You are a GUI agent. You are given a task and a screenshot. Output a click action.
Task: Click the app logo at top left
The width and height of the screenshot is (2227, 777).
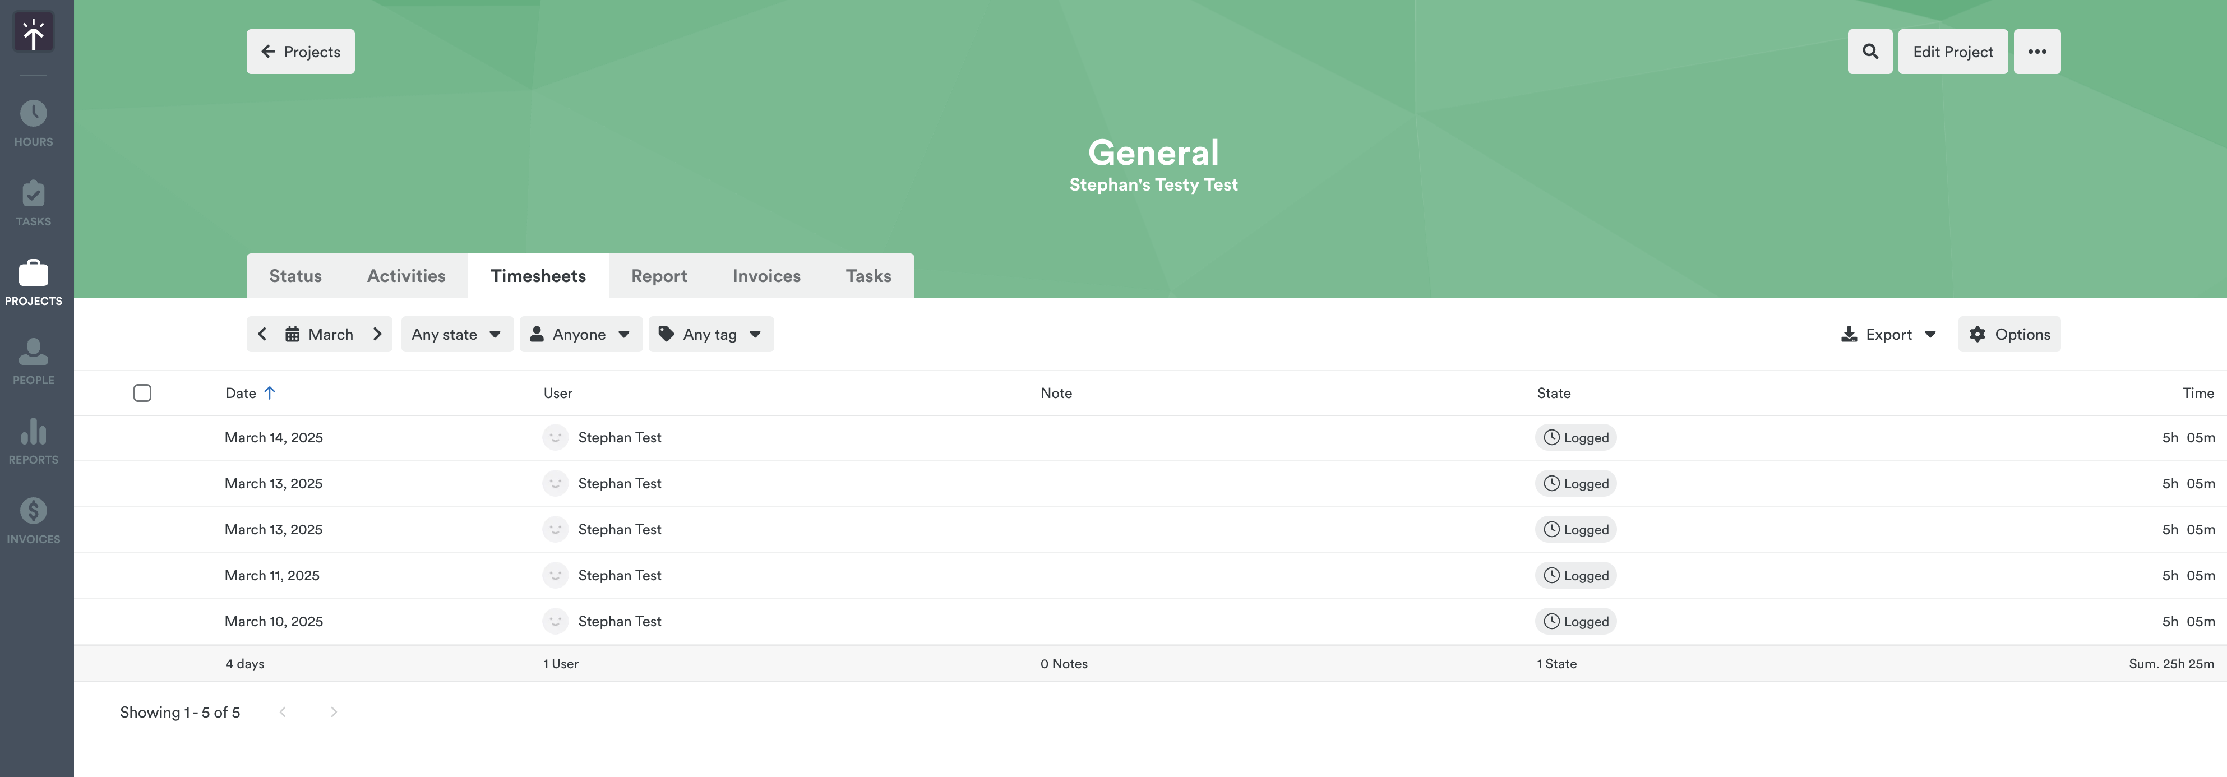[x=33, y=32]
